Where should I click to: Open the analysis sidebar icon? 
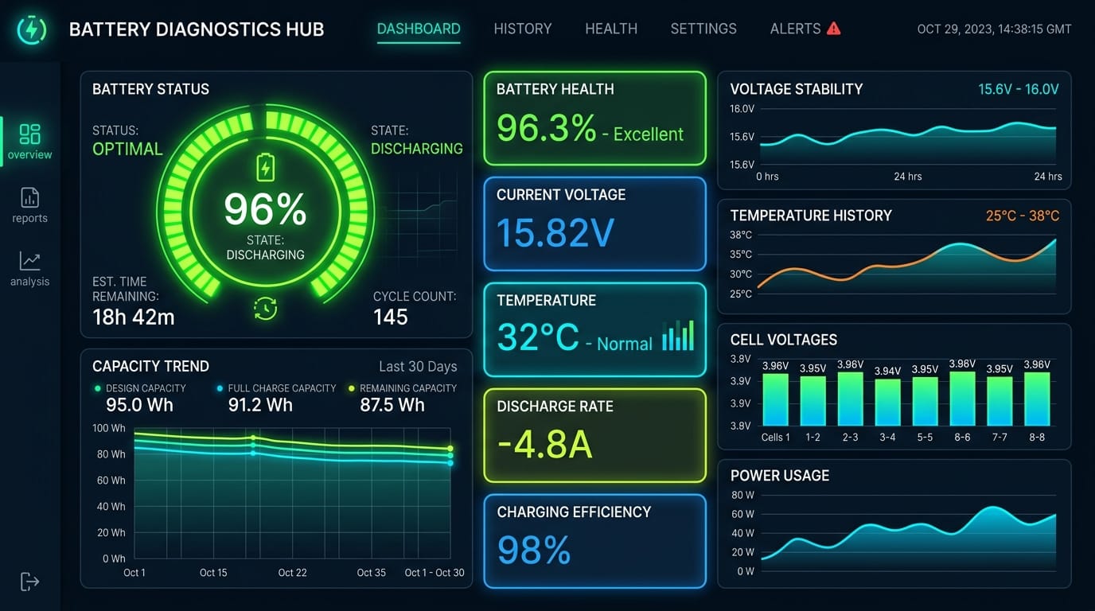tap(29, 261)
